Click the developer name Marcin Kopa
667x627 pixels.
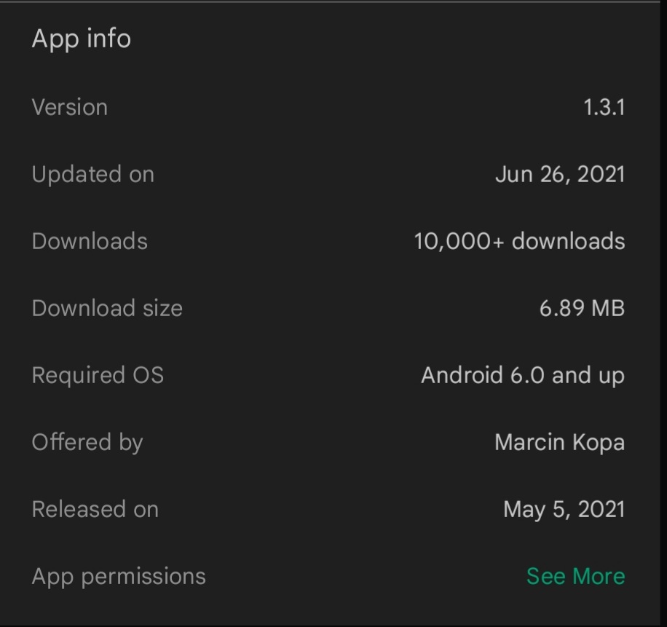[559, 442]
